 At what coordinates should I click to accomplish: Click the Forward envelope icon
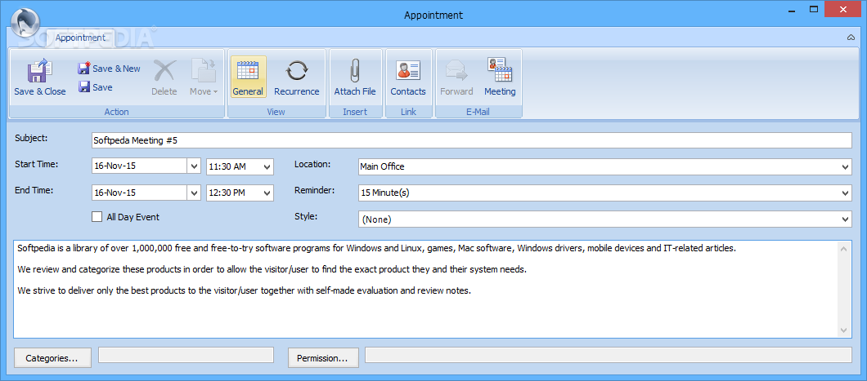click(x=456, y=72)
